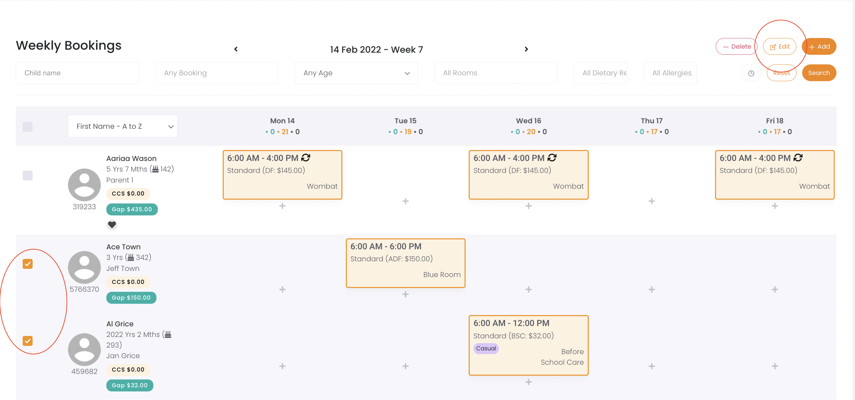Go to previous week arrow
This screenshot has width=855, height=400.
point(236,49)
